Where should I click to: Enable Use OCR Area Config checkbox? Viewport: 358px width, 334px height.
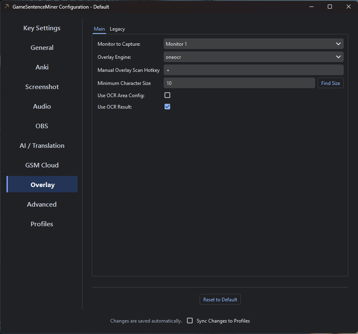[x=167, y=95]
